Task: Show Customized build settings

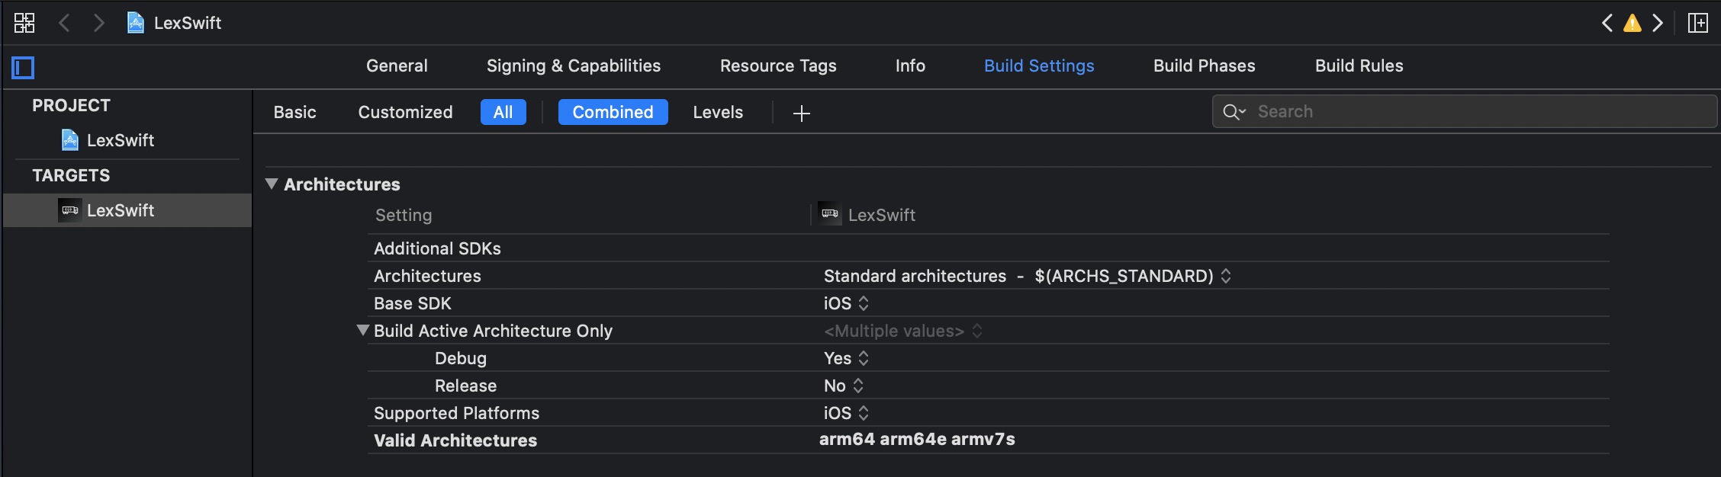Action: point(405,112)
